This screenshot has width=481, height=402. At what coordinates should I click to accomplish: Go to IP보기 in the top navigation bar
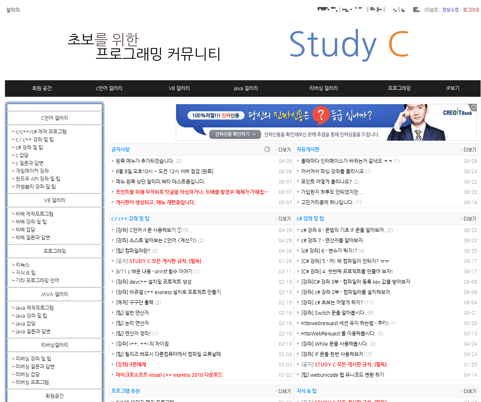click(452, 89)
